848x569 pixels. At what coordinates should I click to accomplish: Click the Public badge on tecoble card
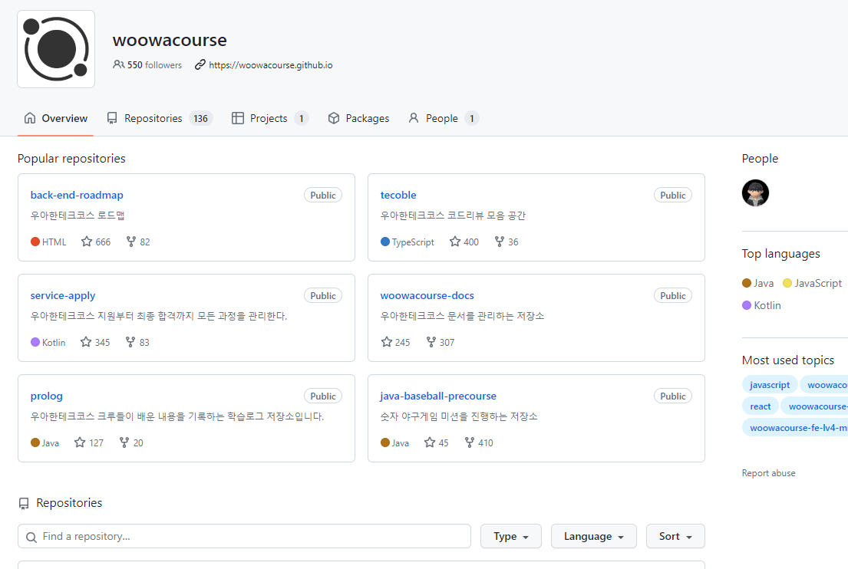pyautogui.click(x=673, y=195)
